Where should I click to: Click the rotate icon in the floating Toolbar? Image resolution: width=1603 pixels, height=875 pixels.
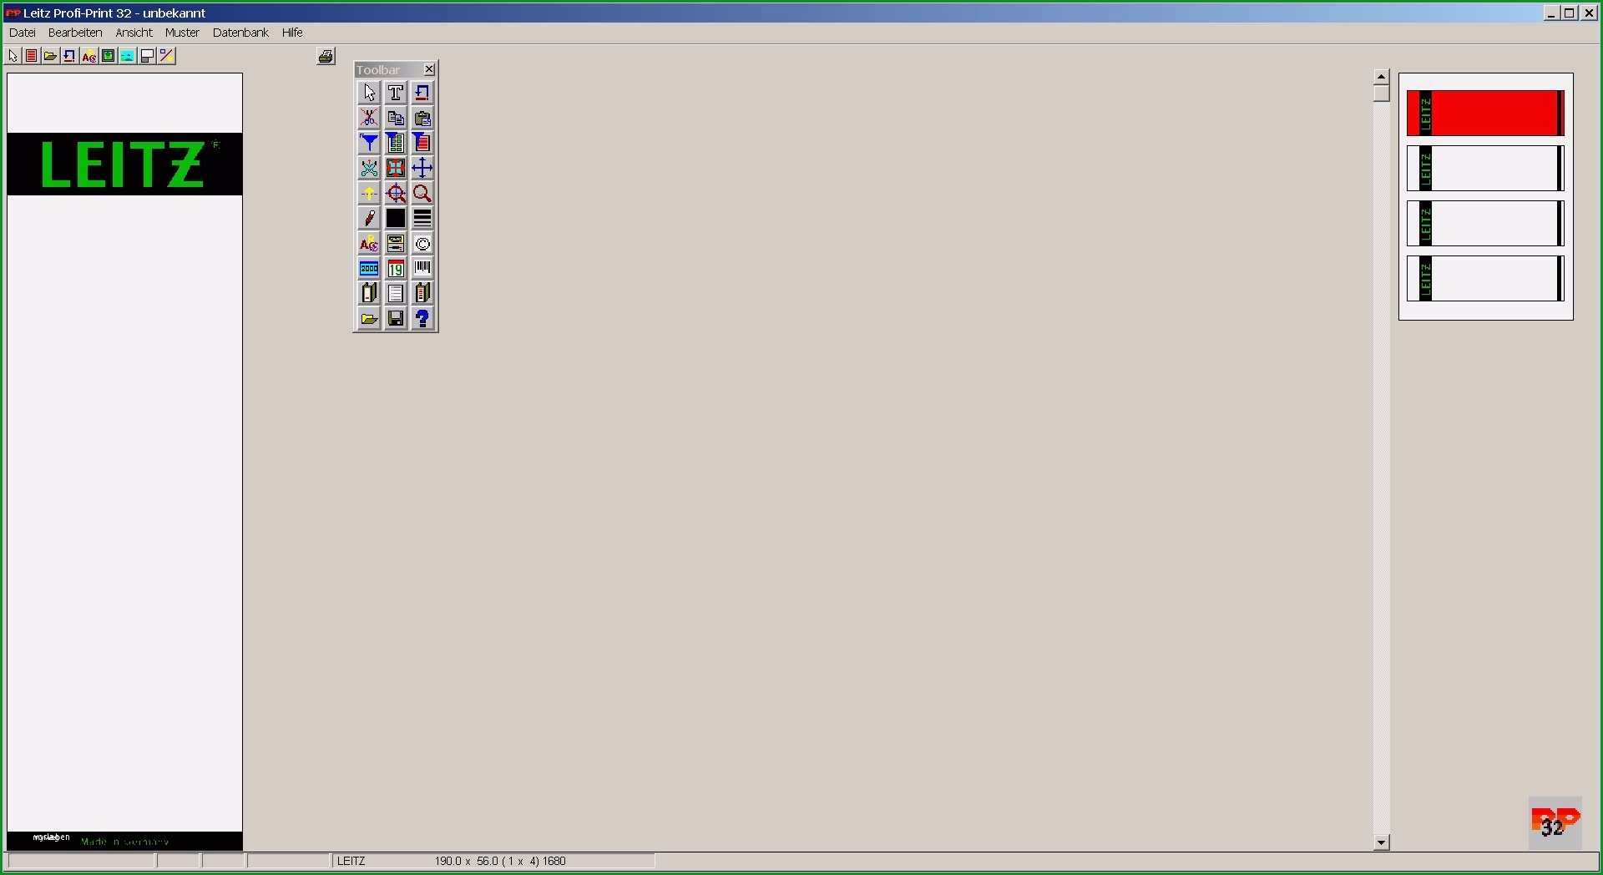point(422,93)
